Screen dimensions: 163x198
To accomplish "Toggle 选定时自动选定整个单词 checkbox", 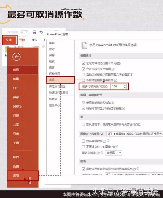I will [x=83, y=63].
